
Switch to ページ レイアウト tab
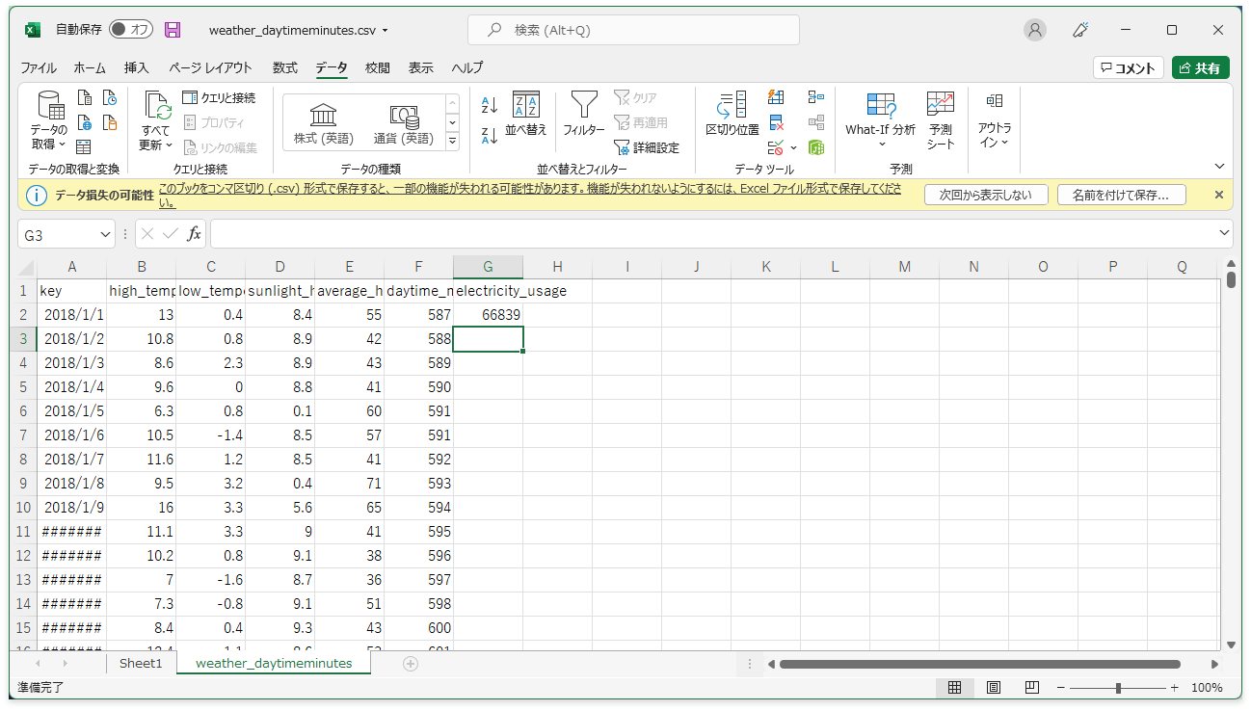(210, 68)
